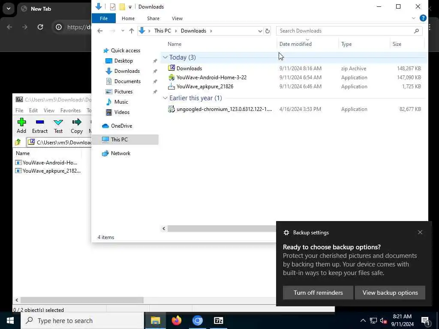Go up to parent folder in Explorer

point(131,31)
